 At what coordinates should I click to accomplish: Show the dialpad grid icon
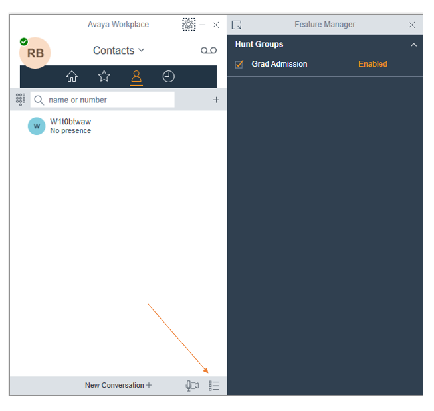point(21,100)
